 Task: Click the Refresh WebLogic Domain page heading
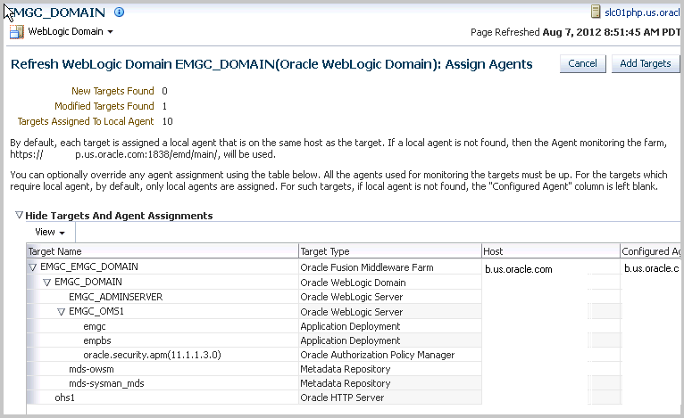pos(271,64)
